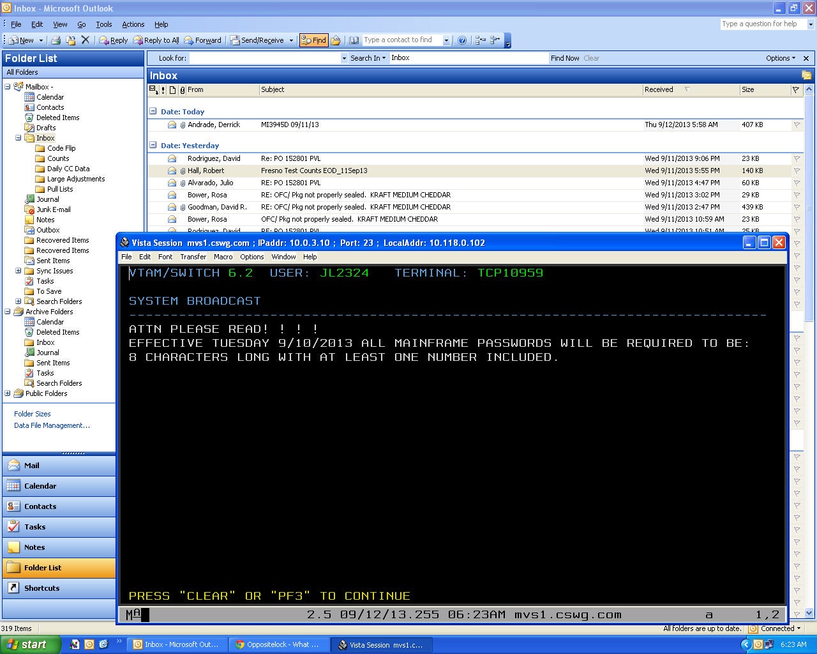Select the Large Adjustments folder
The width and height of the screenshot is (817, 654).
pyautogui.click(x=76, y=179)
